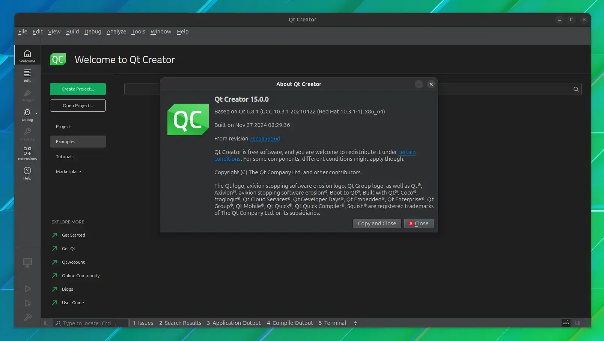Expand the Debug mode side arrow
The width and height of the screenshot is (604, 341).
tap(36, 113)
